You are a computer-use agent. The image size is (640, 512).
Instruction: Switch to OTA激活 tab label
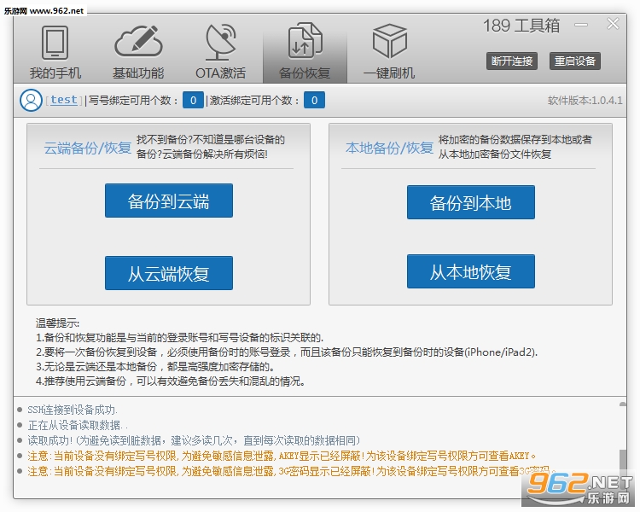coord(221,73)
